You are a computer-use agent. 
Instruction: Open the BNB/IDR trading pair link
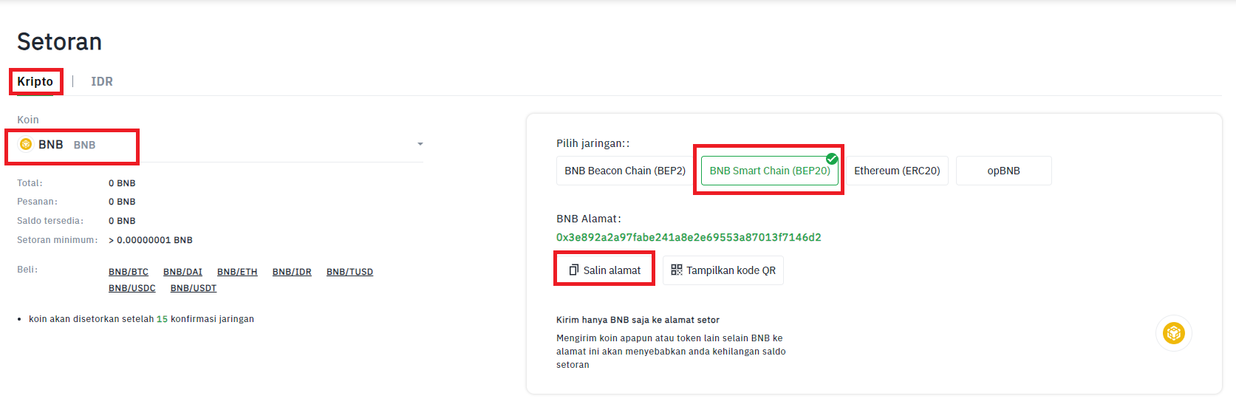click(x=292, y=272)
